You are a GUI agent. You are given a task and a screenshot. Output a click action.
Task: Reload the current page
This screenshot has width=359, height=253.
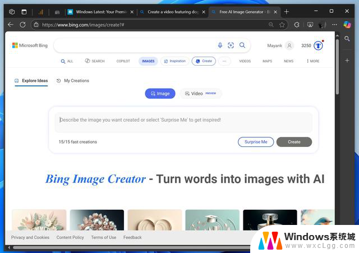22,25
